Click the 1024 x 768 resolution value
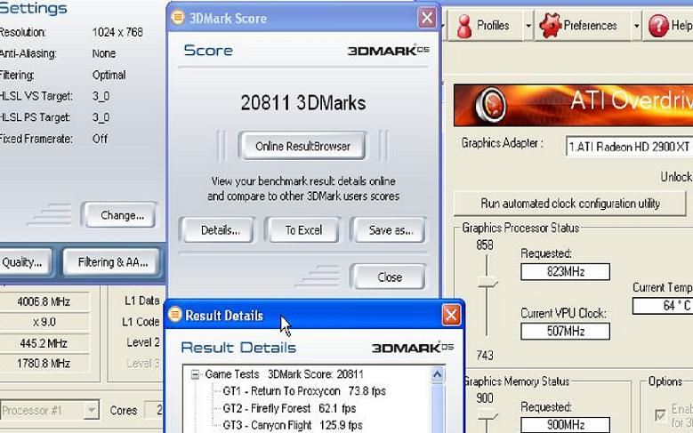 tap(117, 32)
